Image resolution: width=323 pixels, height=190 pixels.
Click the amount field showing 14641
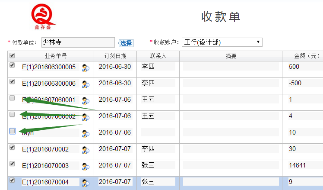[305, 165]
